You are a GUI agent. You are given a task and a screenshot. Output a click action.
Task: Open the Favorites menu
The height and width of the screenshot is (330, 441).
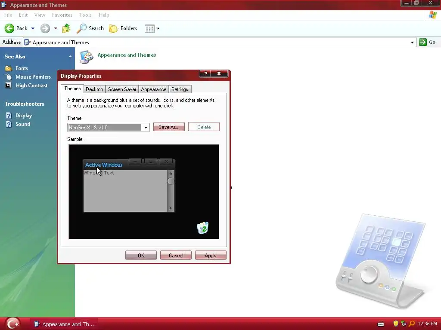coord(62,15)
